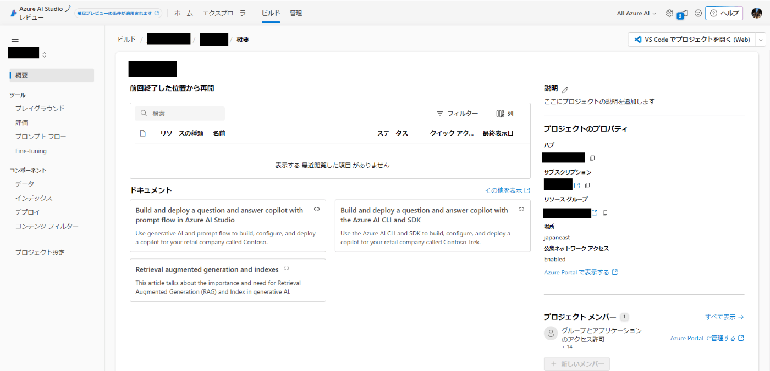Open Retrieval augmented generation and indexes card

tap(228, 280)
